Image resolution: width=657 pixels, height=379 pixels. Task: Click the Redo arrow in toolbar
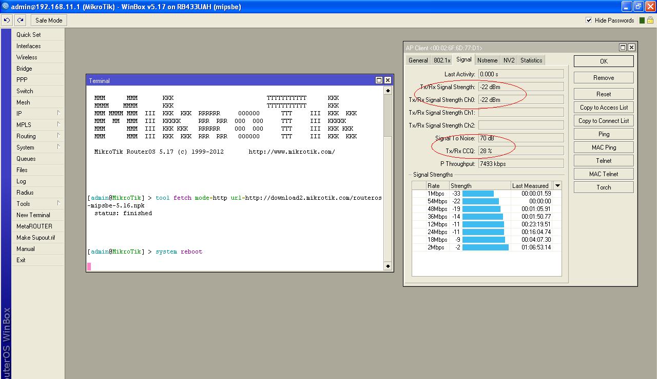(20, 20)
